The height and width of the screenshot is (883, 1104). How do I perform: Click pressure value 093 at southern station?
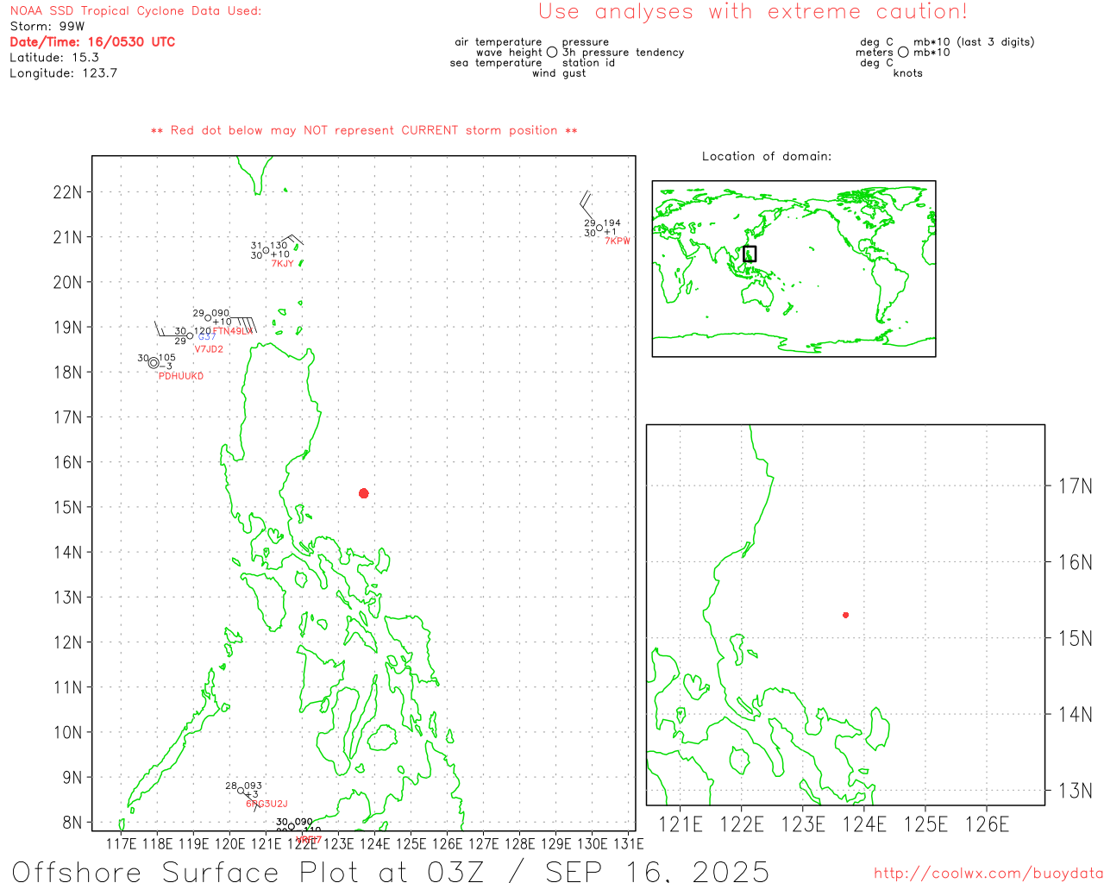253,786
